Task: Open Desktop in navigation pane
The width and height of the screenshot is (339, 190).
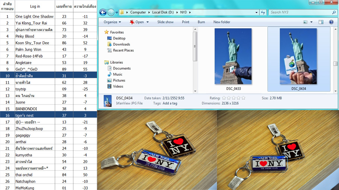Action: pos(119,38)
